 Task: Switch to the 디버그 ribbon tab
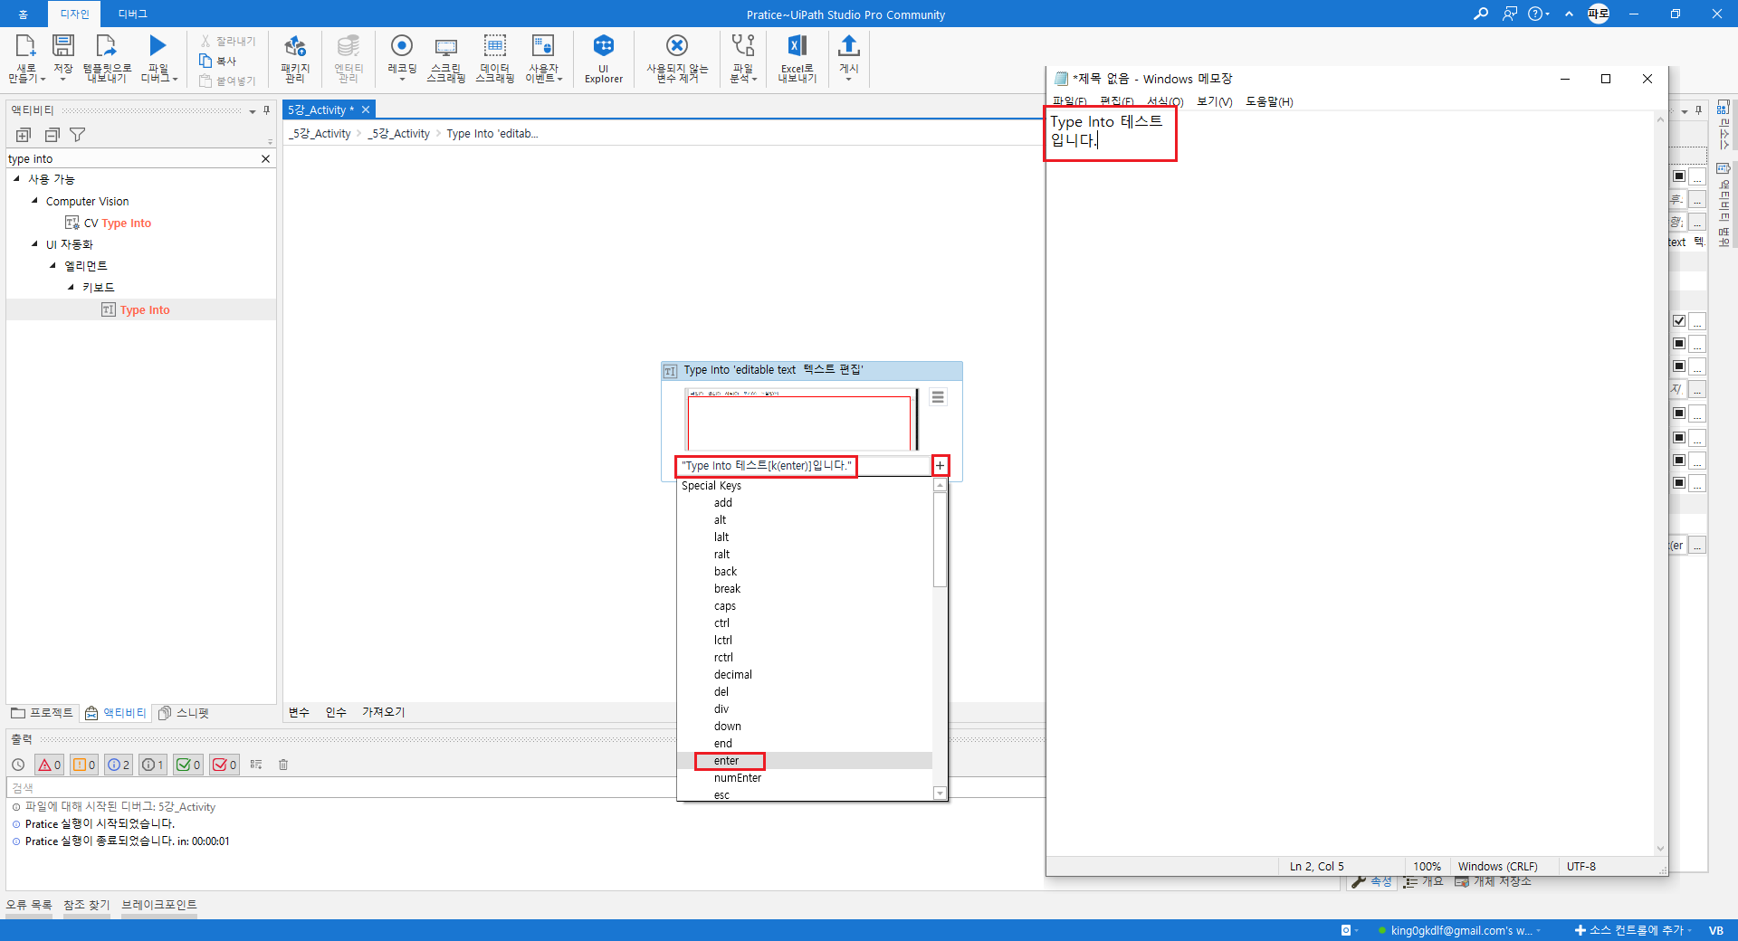(x=132, y=14)
